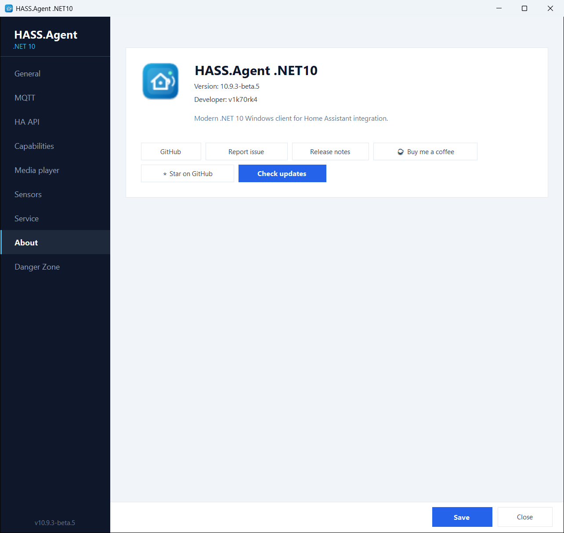Screen dimensions: 564x533
Task: Go to the HA API section
Action: click(x=55, y=122)
